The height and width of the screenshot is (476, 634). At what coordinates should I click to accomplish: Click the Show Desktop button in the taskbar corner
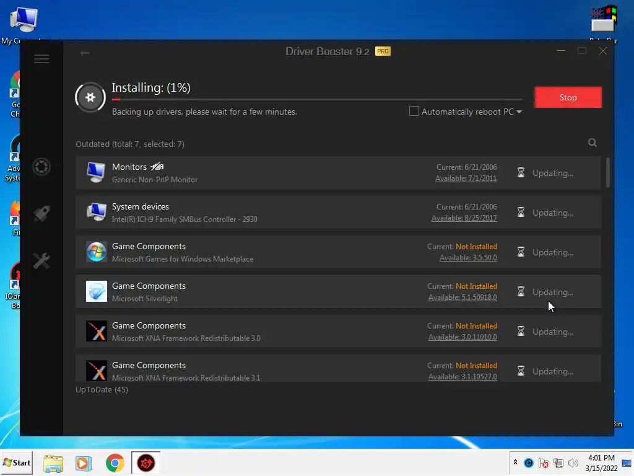(627, 463)
